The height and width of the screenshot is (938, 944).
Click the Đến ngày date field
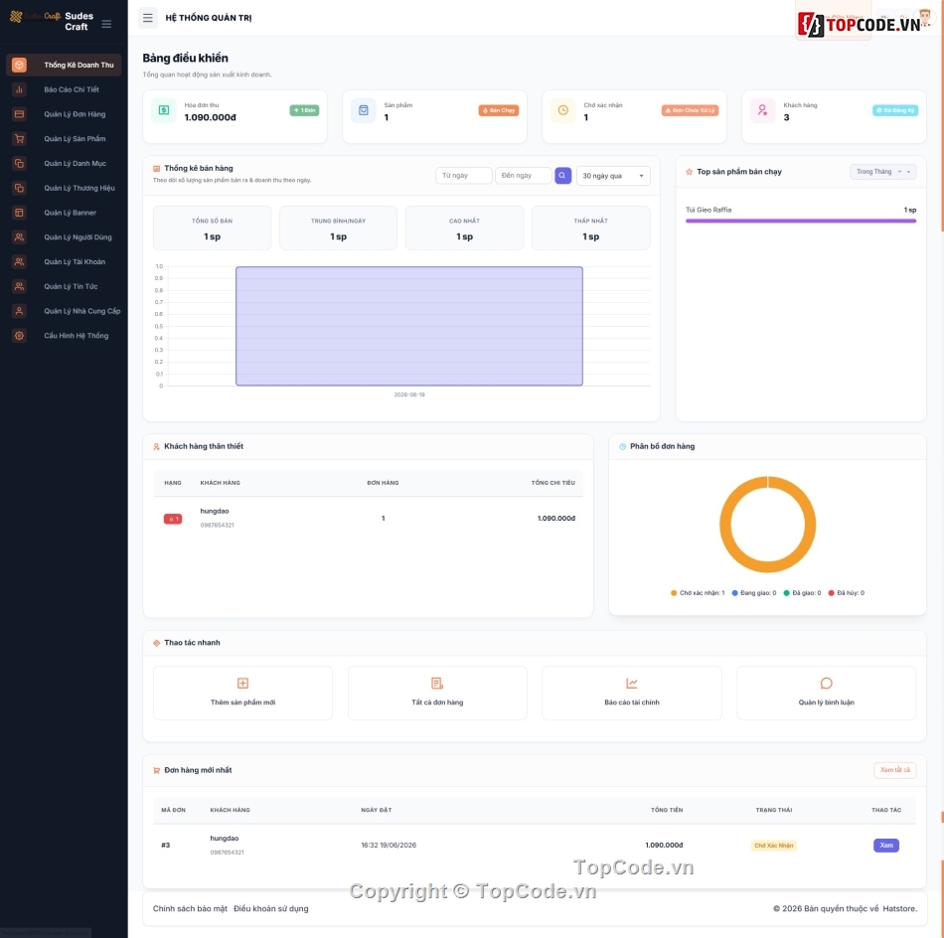(523, 176)
